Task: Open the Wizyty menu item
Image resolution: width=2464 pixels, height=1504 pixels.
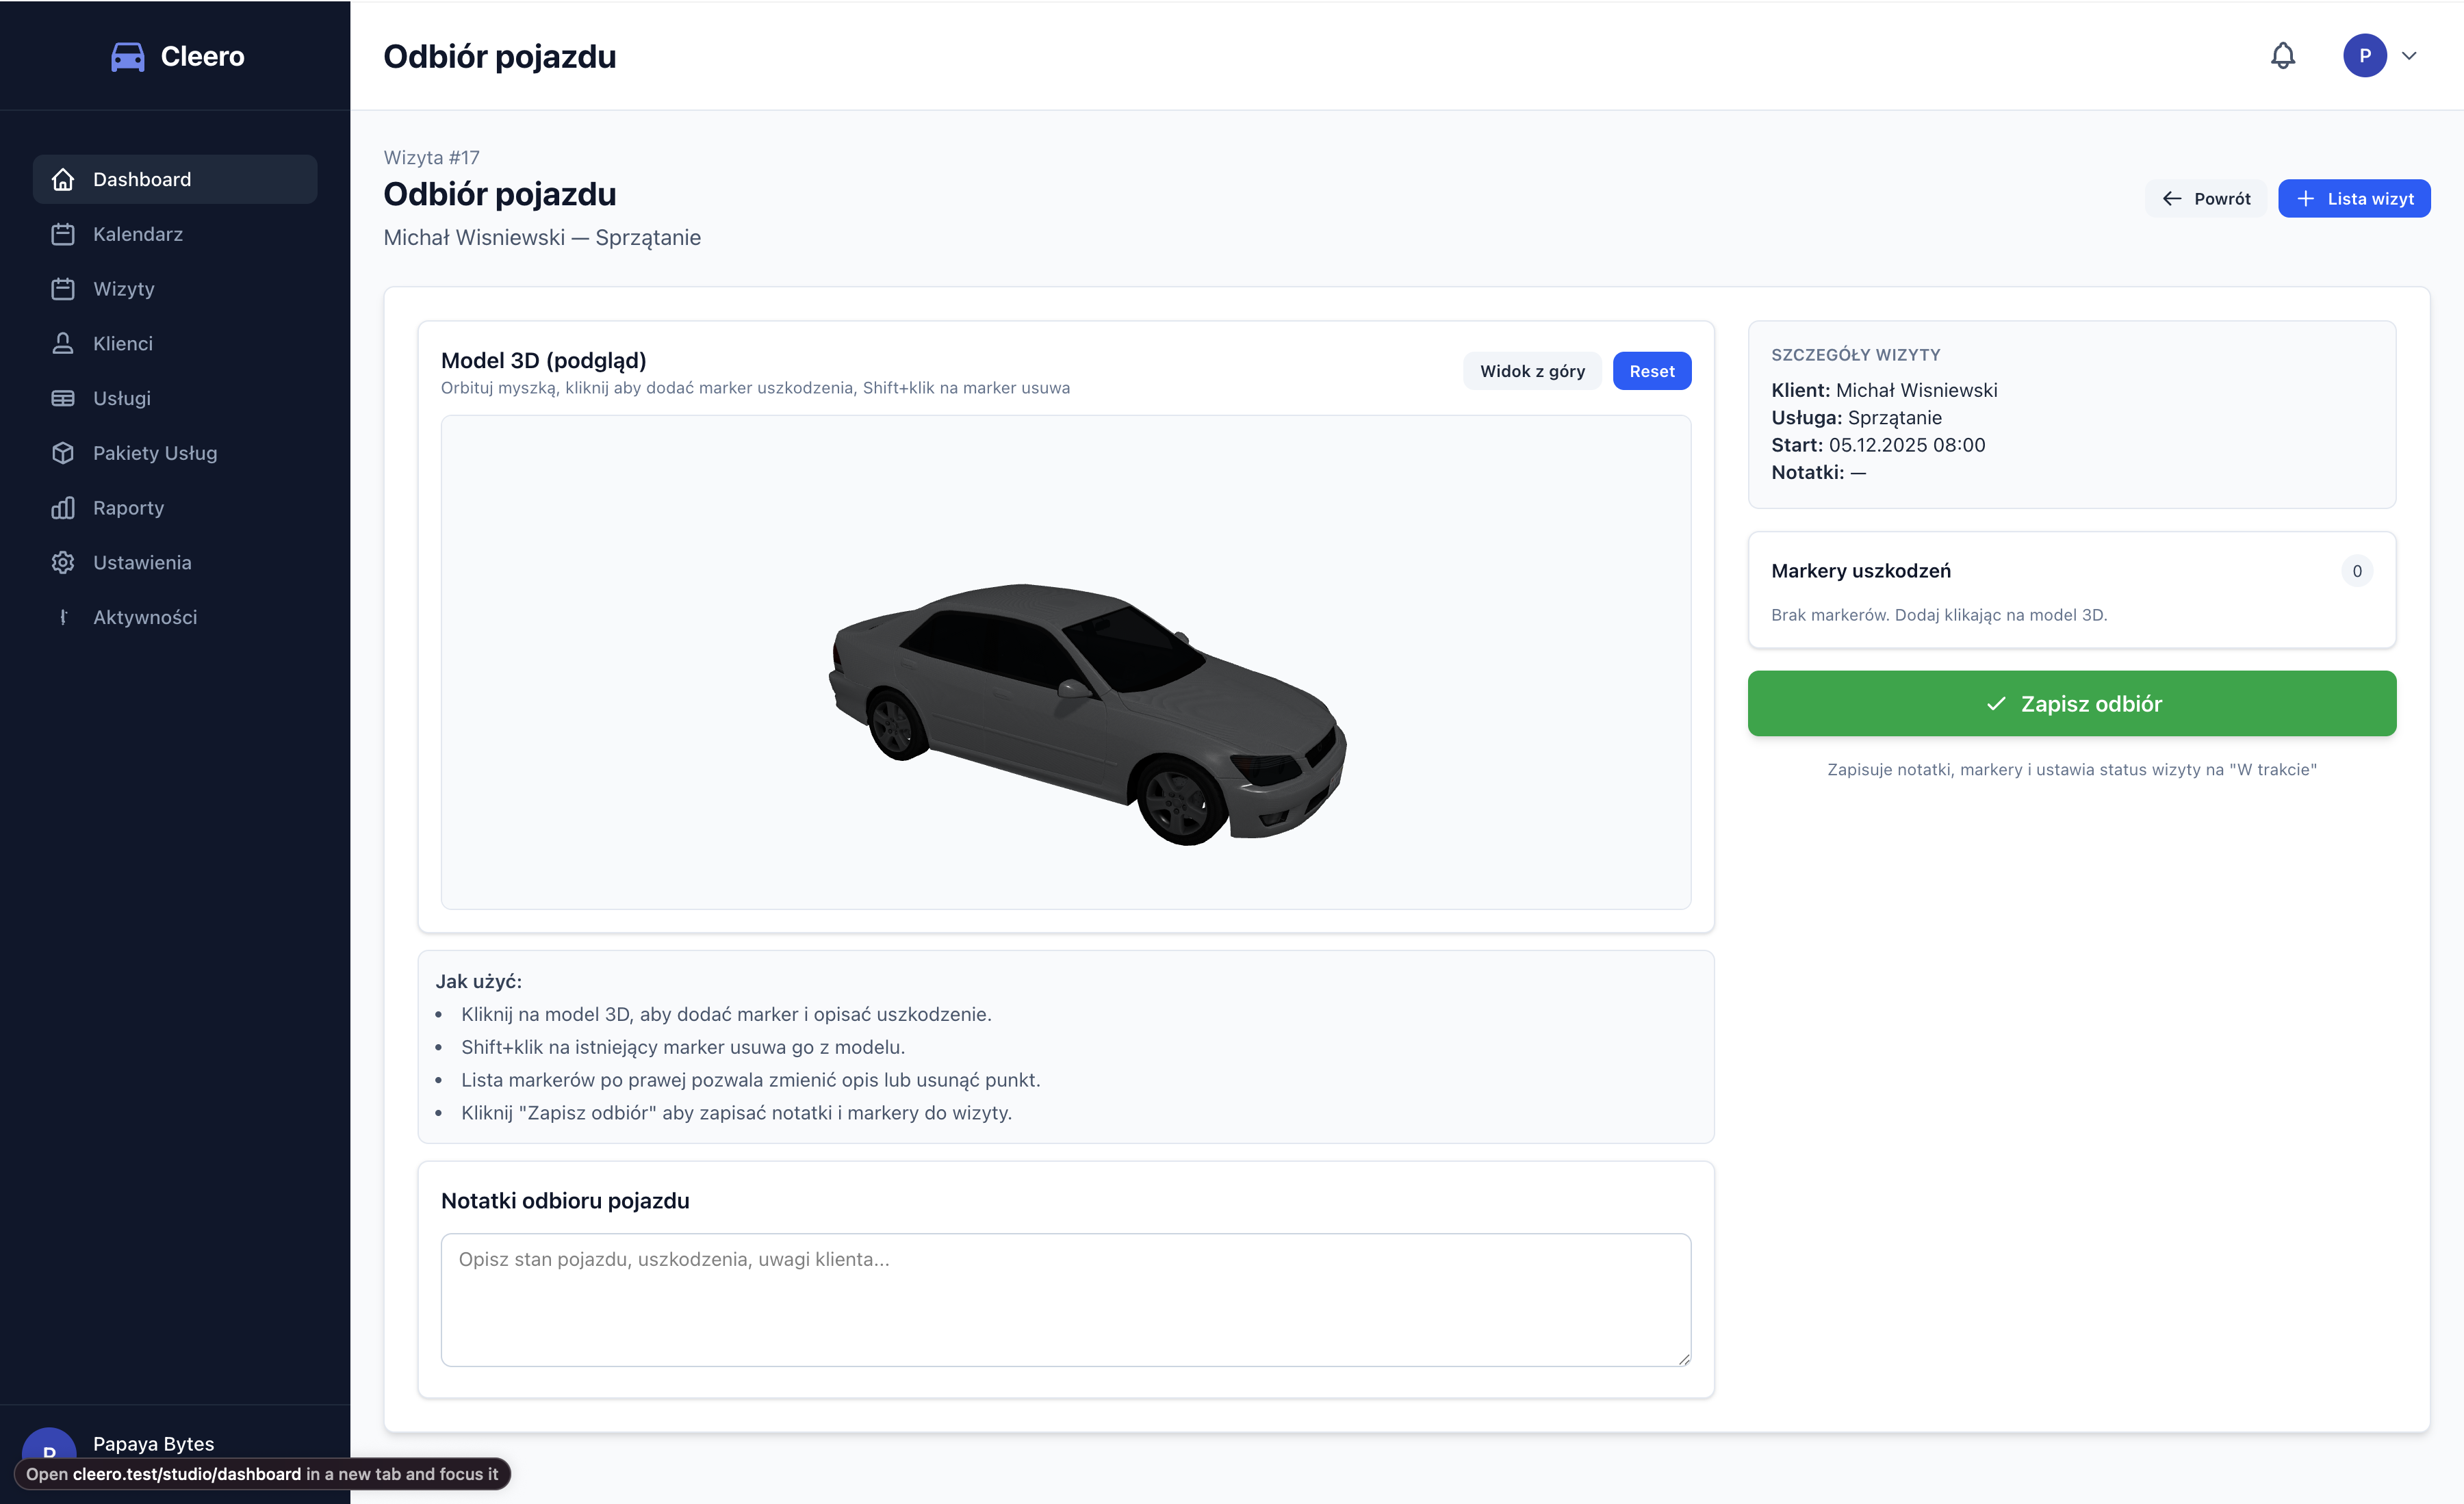Action: (124, 289)
